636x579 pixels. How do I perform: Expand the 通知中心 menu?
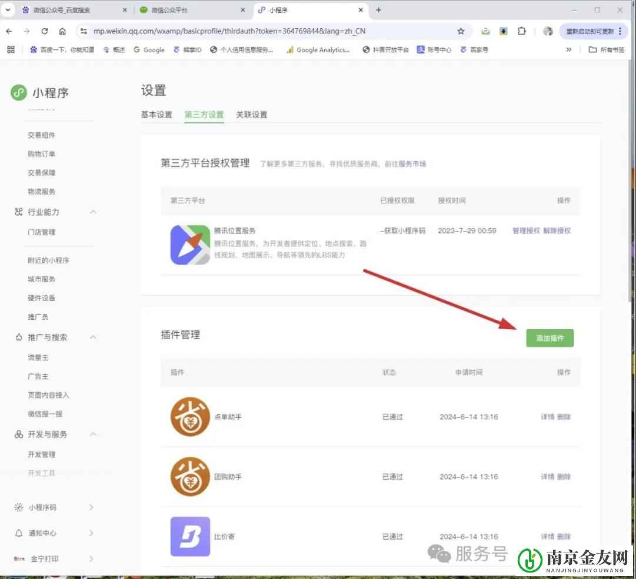coord(91,533)
